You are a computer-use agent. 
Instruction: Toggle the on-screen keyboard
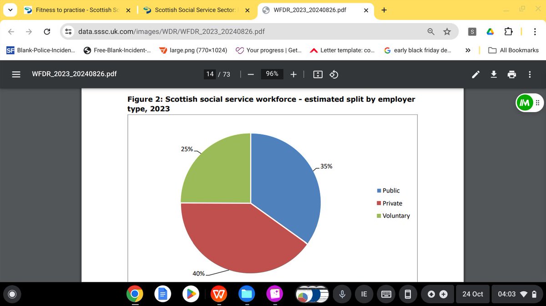(386, 294)
